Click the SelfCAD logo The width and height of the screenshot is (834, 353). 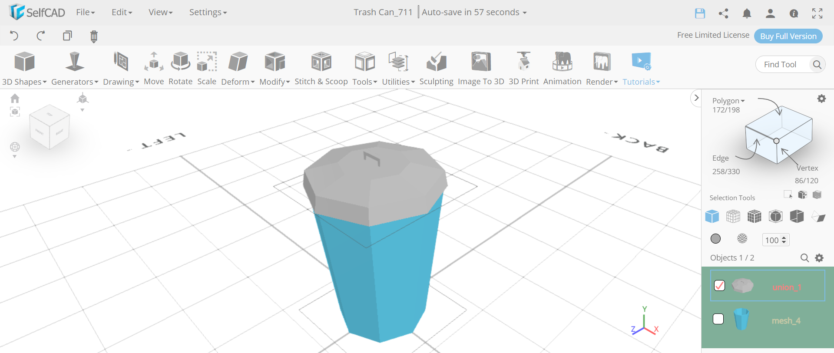(x=37, y=12)
